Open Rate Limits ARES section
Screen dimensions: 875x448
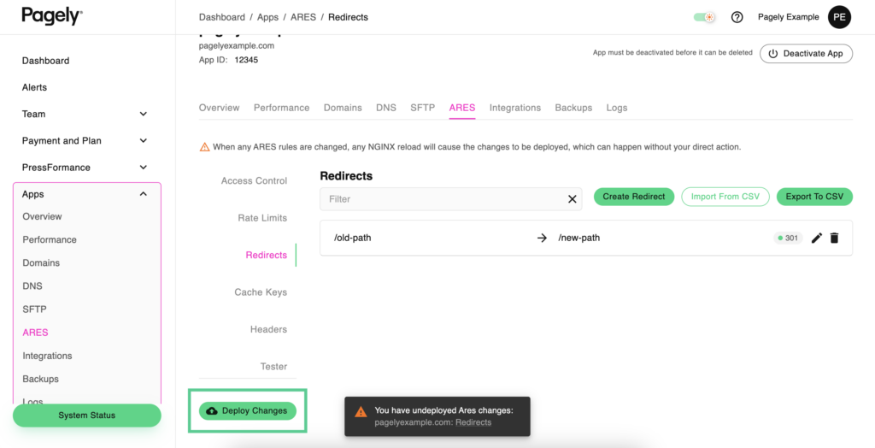pyautogui.click(x=262, y=218)
